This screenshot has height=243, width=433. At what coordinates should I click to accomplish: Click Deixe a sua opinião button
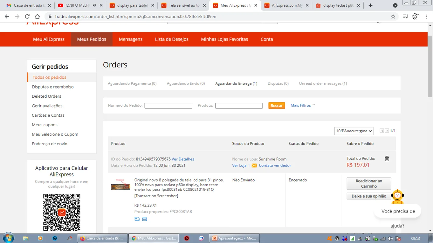coord(369,196)
